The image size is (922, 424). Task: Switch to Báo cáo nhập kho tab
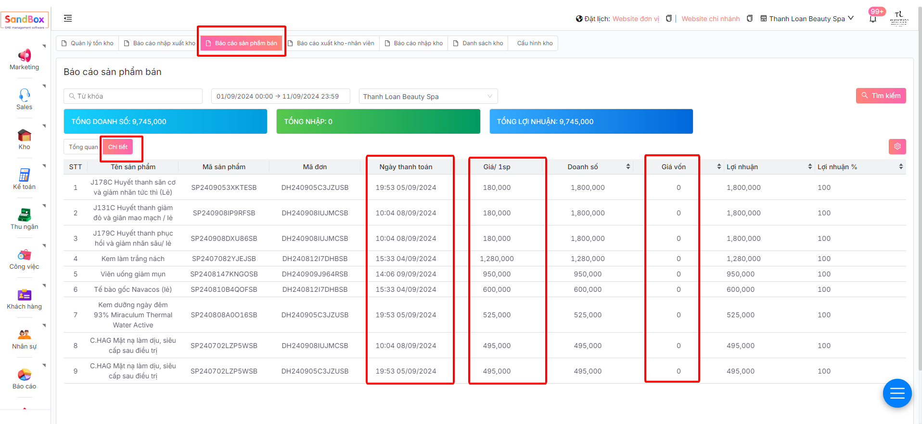[x=414, y=43]
